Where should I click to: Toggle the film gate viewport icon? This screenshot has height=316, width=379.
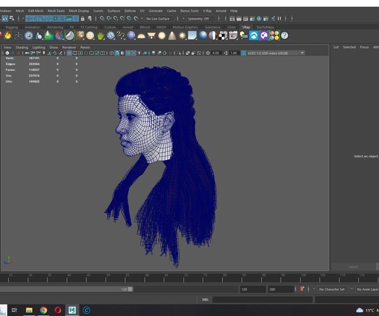[x=75, y=53]
